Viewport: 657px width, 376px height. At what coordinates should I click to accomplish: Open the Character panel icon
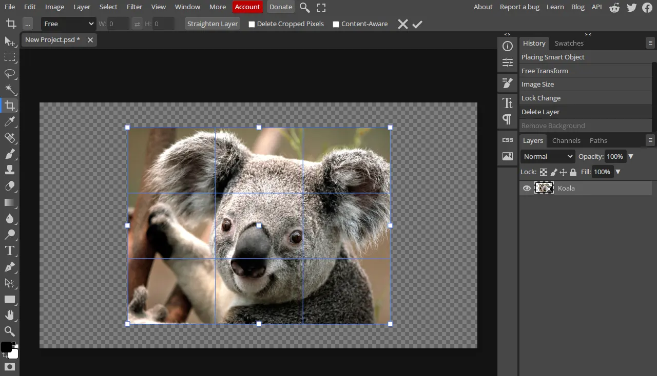pyautogui.click(x=508, y=103)
